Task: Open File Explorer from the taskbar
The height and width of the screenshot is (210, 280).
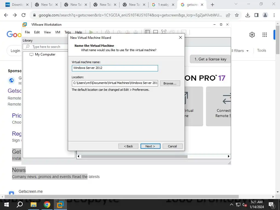Action: [33, 205]
